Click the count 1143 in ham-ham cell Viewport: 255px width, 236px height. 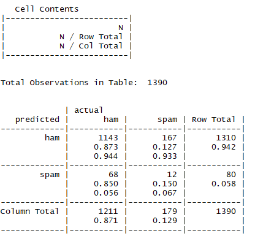click(108, 138)
